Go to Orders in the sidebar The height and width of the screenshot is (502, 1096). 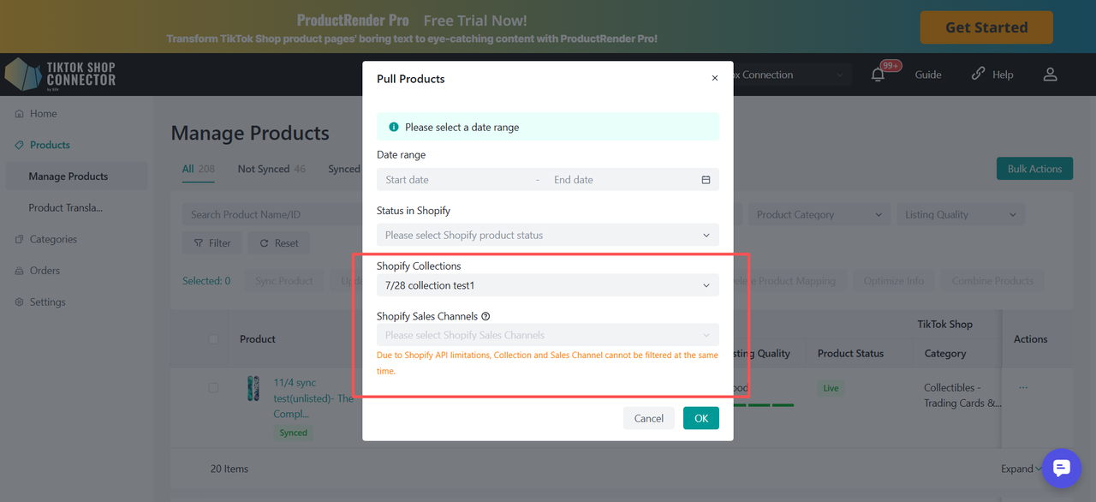tap(45, 271)
